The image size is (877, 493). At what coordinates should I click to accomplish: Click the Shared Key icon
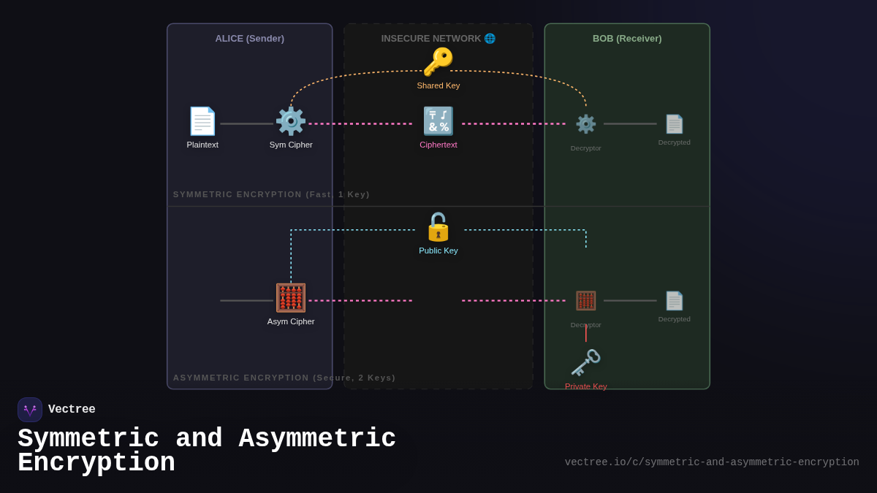438,62
